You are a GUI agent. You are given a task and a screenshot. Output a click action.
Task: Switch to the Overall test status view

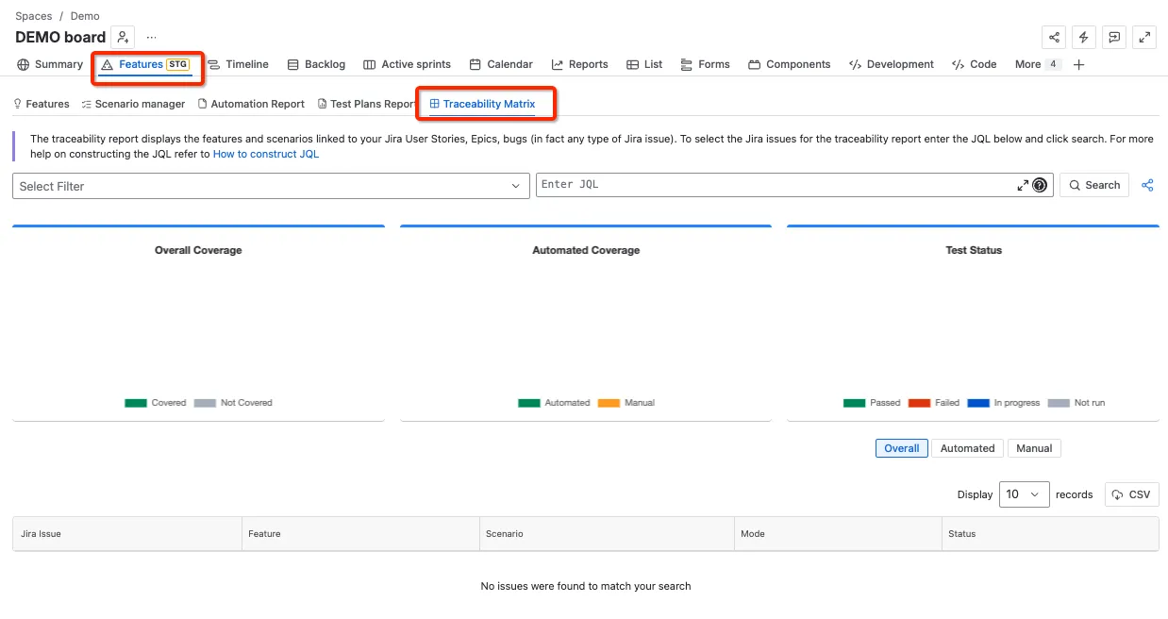[x=902, y=448]
